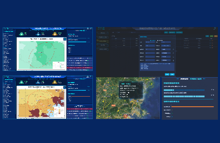Click green glowing stat icon in brown-map dashboard
Viewport: 220px width, 143px height.
pos(21,82)
